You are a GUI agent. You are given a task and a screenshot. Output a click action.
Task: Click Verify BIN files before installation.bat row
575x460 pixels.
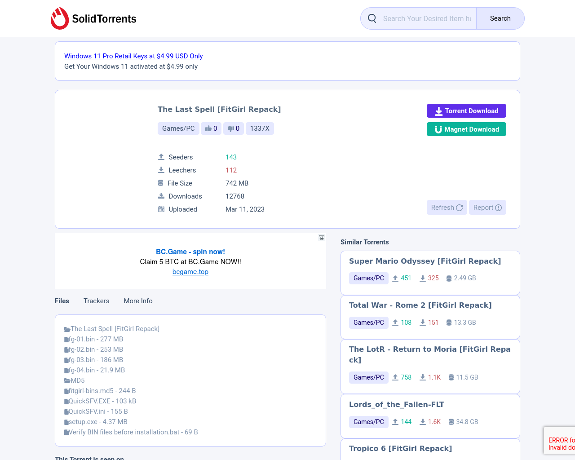click(131, 432)
